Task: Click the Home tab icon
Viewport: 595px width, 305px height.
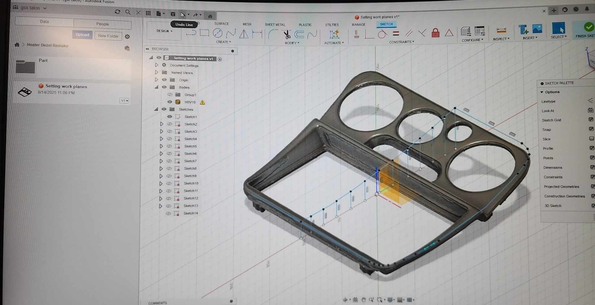Action: [210, 16]
